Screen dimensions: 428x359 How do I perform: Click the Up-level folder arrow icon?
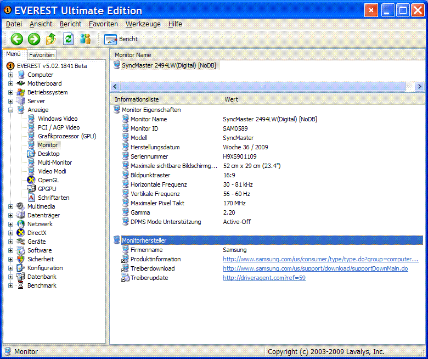pyautogui.click(x=51, y=39)
